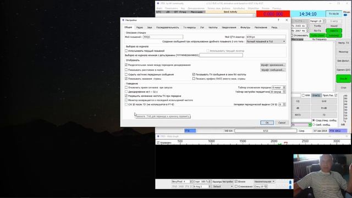Click the Hound button in main window

click(x=334, y=26)
